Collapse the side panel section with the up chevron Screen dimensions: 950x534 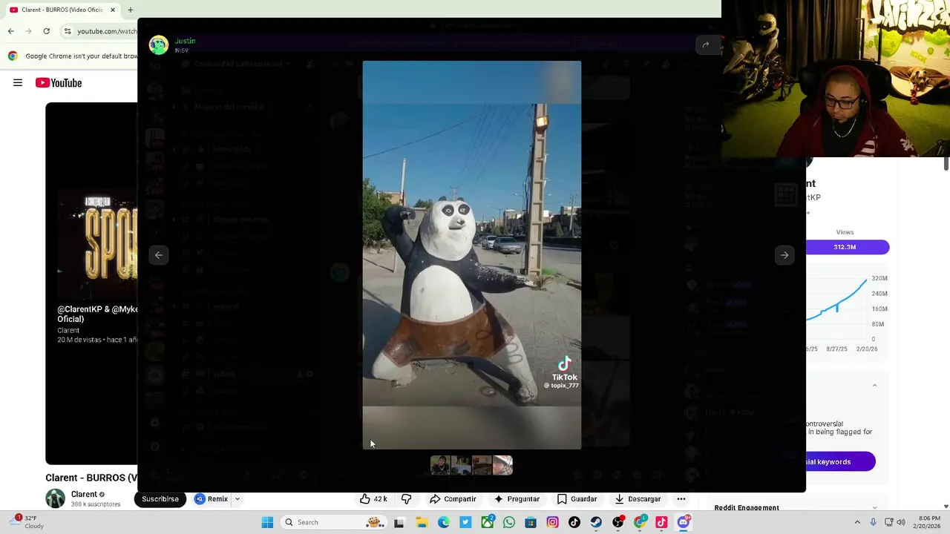click(x=874, y=386)
